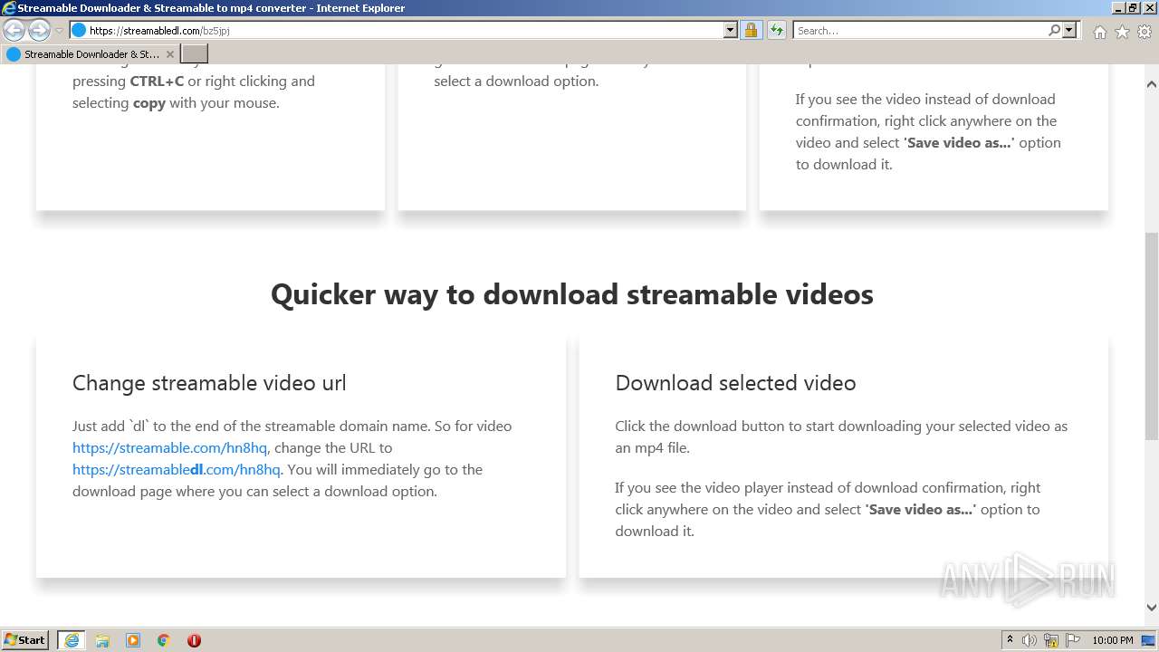This screenshot has width=1159, height=652.
Task: Click 'Quicker way to download streamable videos' heading
Action: 572,294
